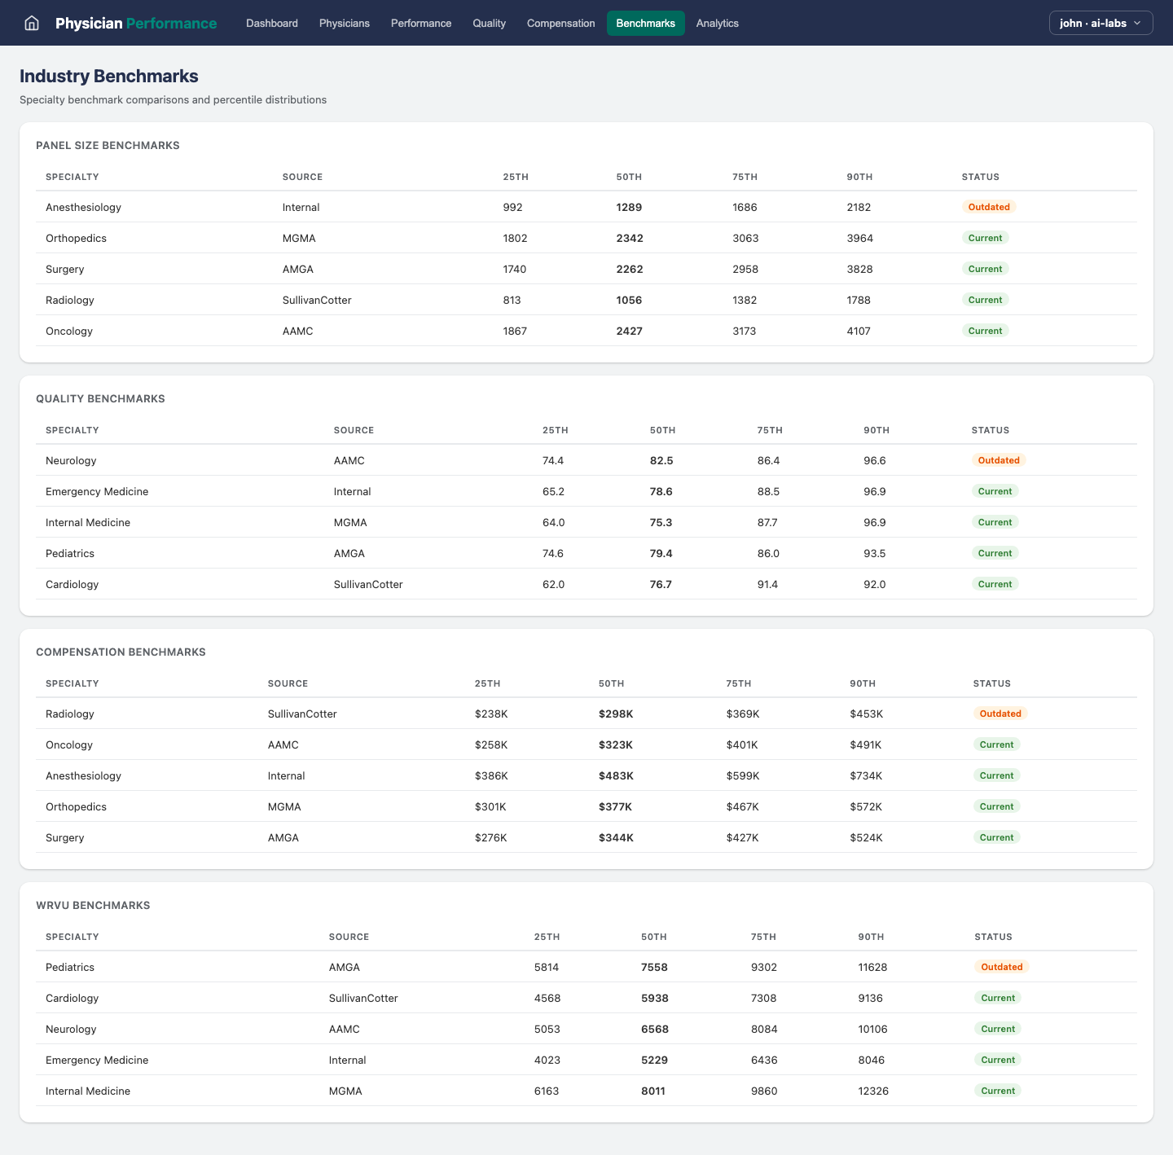1173x1155 pixels.
Task: Select Internal Medicine row in wRVU Benchmarks
Action: [x=88, y=1091]
